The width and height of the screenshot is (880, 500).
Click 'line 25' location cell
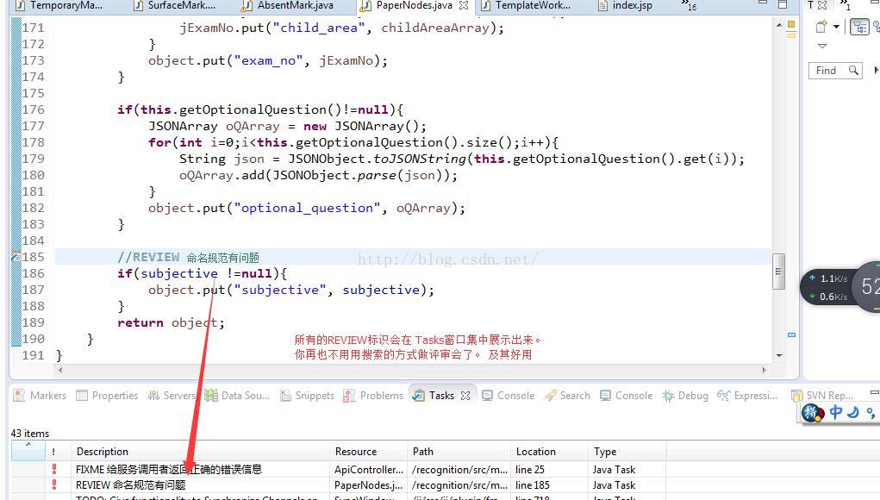point(530,470)
